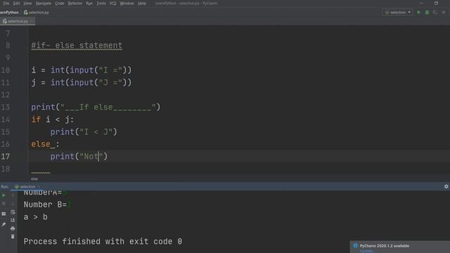Image resolution: width=450 pixels, height=253 pixels.
Task: Open the selection run configuration dropdown
Action: [397, 13]
